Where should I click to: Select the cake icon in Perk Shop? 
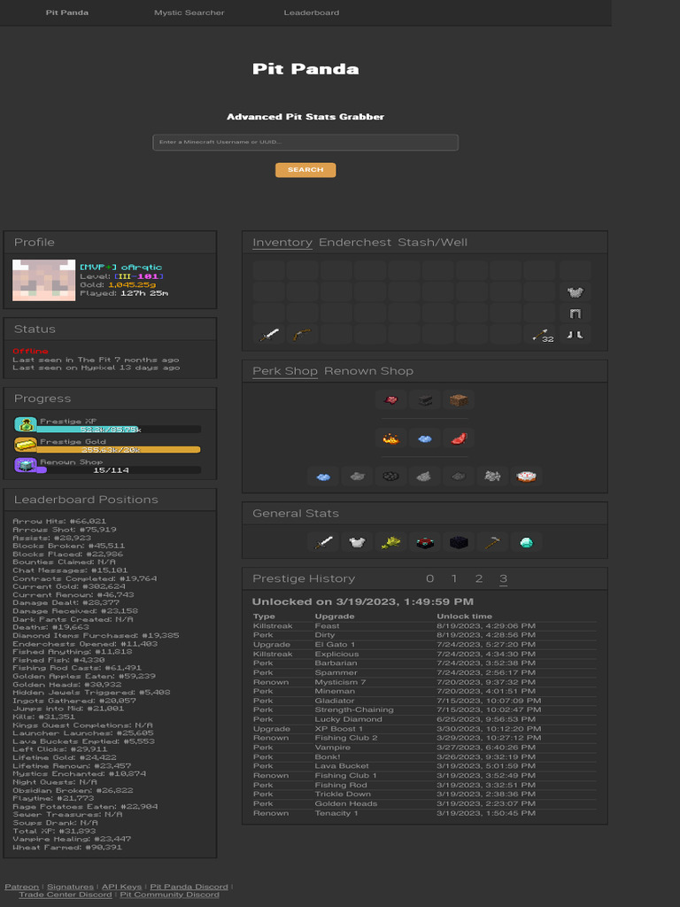(526, 477)
